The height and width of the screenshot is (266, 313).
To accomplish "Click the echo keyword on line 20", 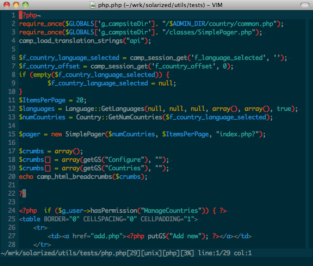I will pyautogui.click(x=26, y=177).
